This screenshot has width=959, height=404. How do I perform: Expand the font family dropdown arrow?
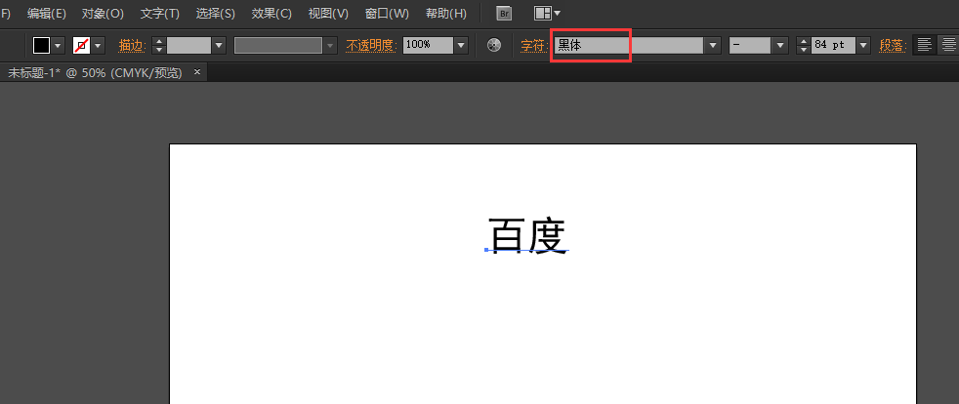point(713,45)
